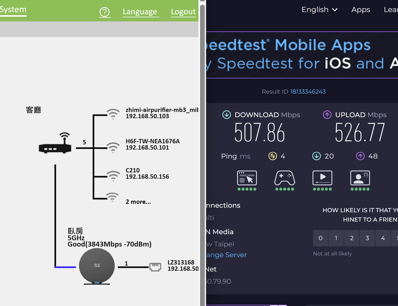Viewport: 398px width, 306px height.
Task: Click the 192.168.50.156 address
Action: point(147,176)
